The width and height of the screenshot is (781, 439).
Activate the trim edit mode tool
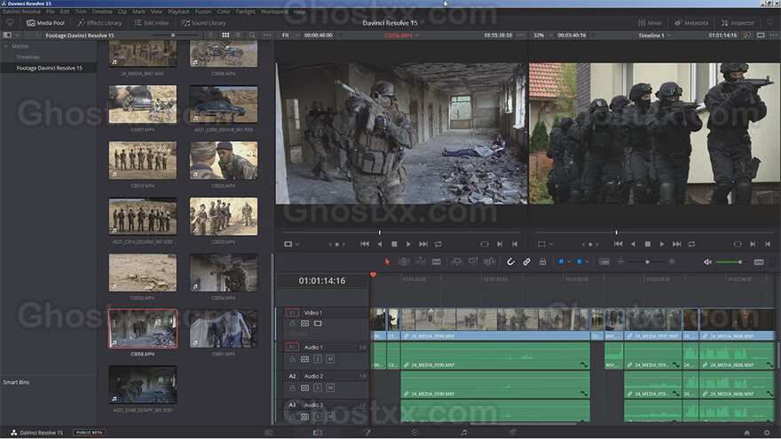click(x=404, y=262)
